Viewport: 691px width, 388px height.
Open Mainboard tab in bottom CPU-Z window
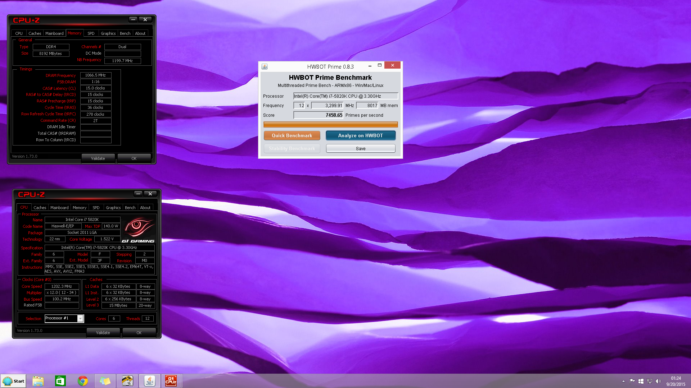[x=59, y=208]
